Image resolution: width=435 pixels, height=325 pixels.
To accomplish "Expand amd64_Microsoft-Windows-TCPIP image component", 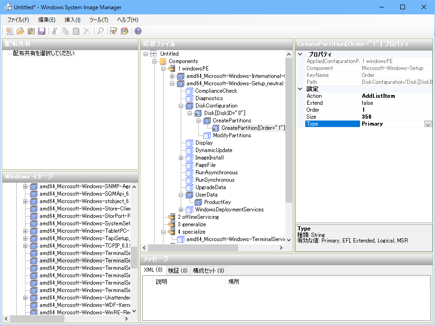I will 25,246.
